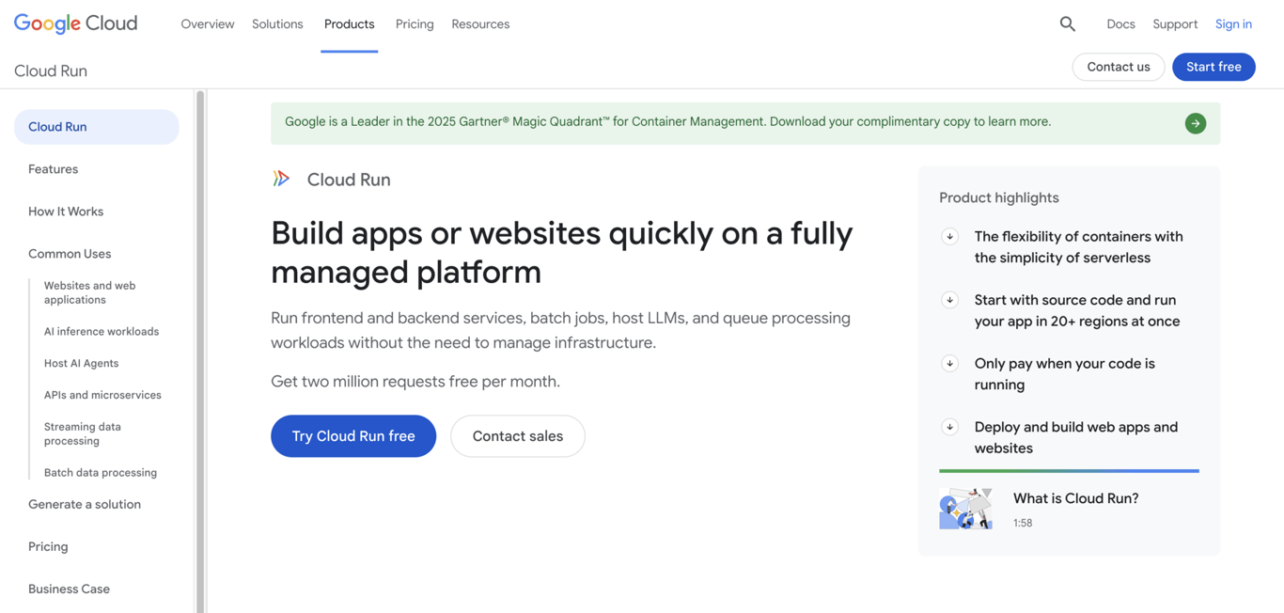Open Streaming data processing sidebar item
The width and height of the screenshot is (1284, 613).
[83, 433]
